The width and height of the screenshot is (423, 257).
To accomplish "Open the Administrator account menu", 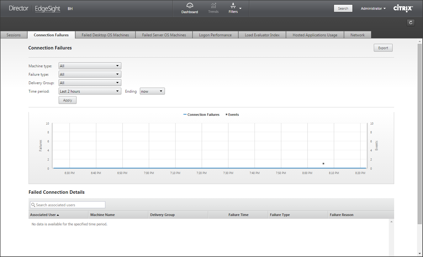I will (373, 8).
